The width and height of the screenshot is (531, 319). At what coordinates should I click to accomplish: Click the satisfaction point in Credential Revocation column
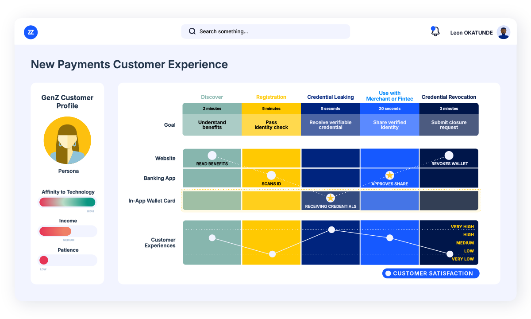pyautogui.click(x=450, y=254)
